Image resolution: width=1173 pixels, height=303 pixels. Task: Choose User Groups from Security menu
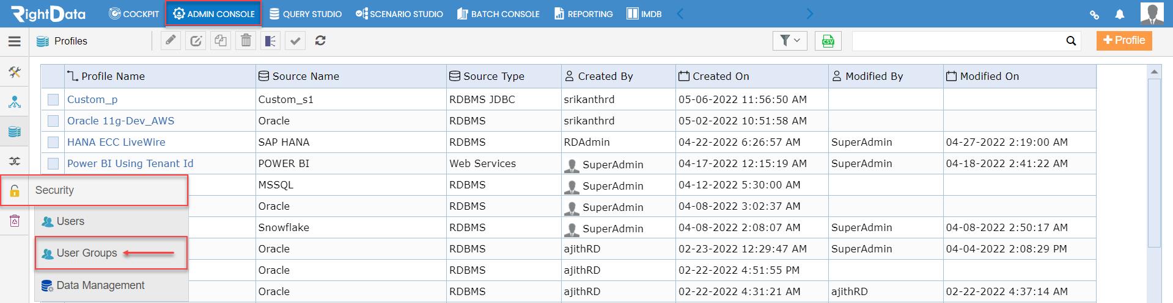[87, 253]
